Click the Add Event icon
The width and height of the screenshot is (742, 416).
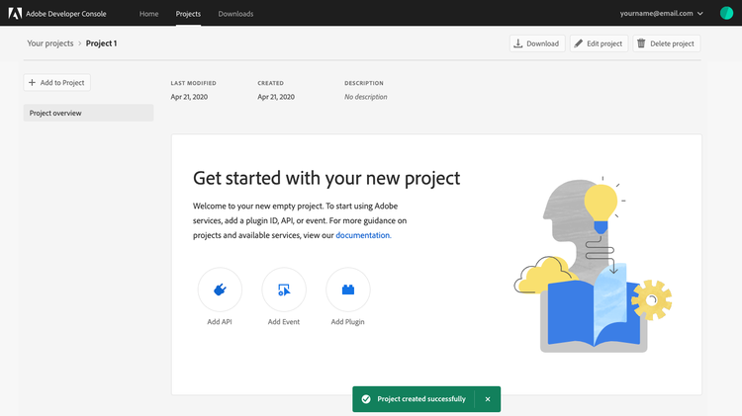pos(284,290)
